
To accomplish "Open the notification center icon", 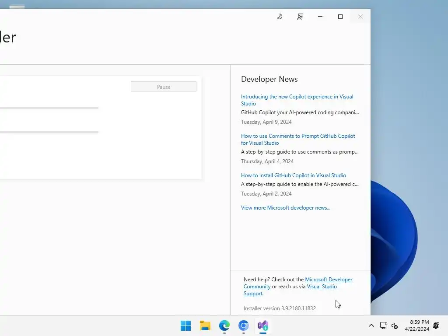I will tap(436, 325).
